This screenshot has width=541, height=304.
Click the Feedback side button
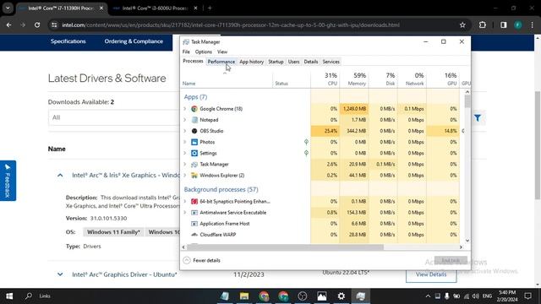coord(8,181)
